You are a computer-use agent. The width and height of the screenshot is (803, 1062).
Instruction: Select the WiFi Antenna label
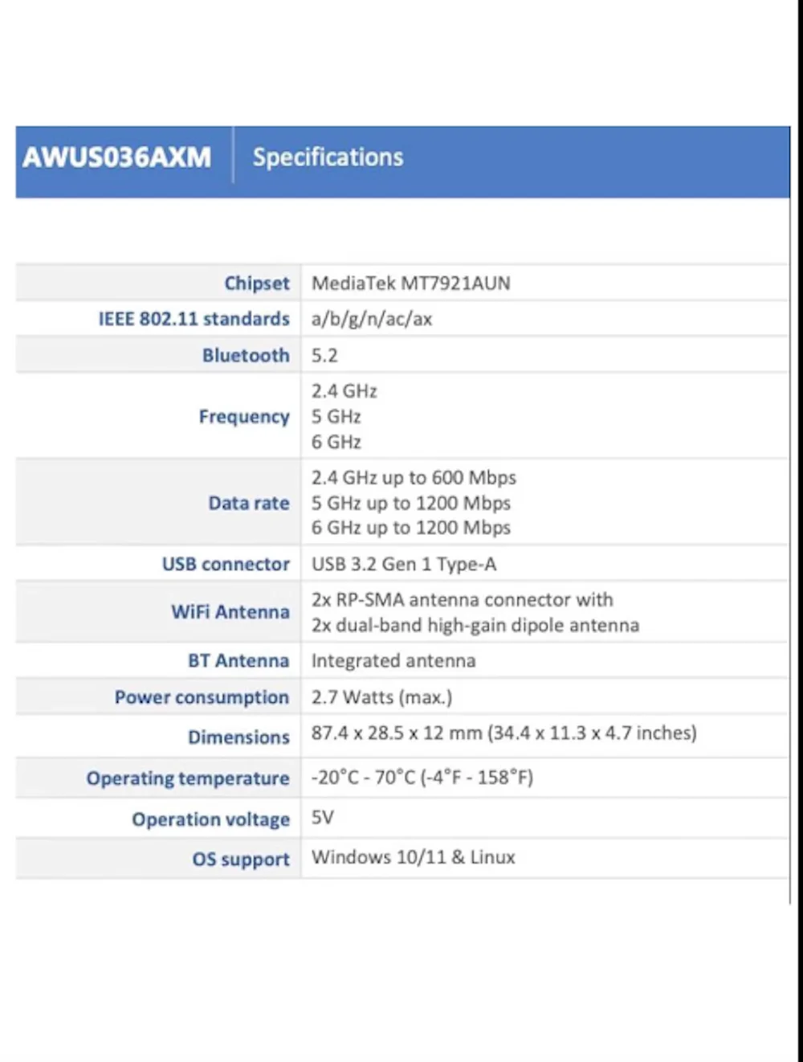pos(230,612)
